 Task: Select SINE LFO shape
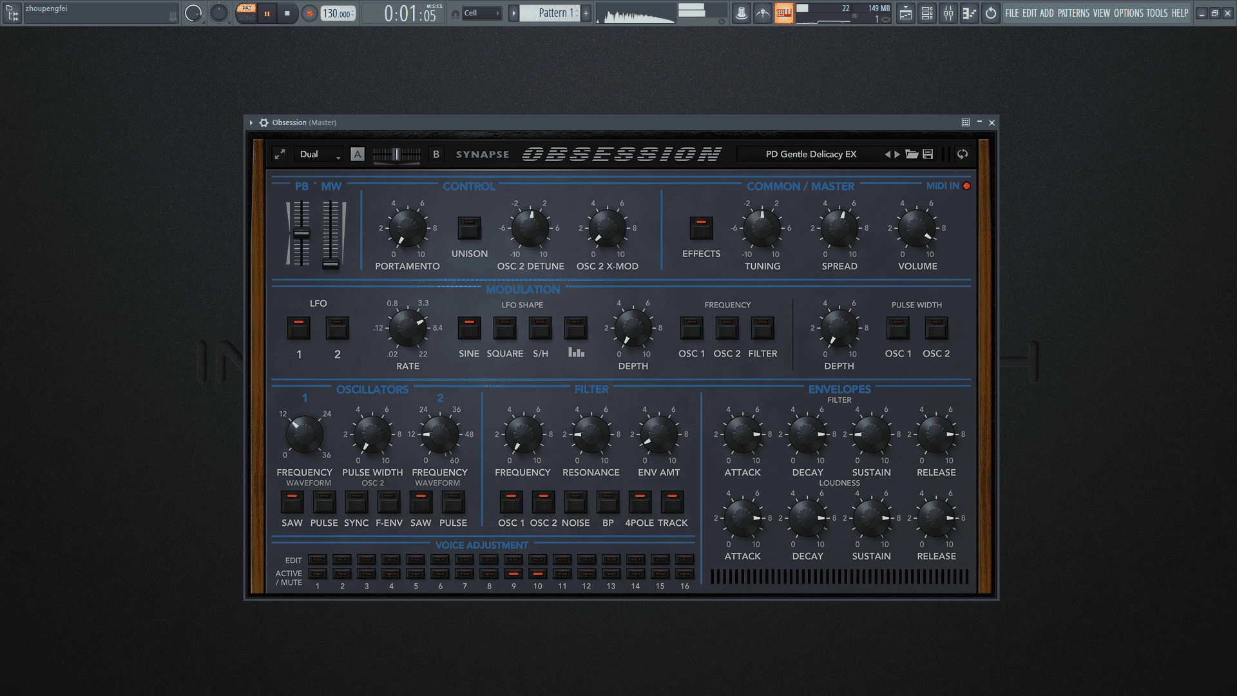pyautogui.click(x=469, y=328)
